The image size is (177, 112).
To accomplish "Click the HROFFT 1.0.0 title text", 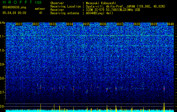I will (22, 2).
